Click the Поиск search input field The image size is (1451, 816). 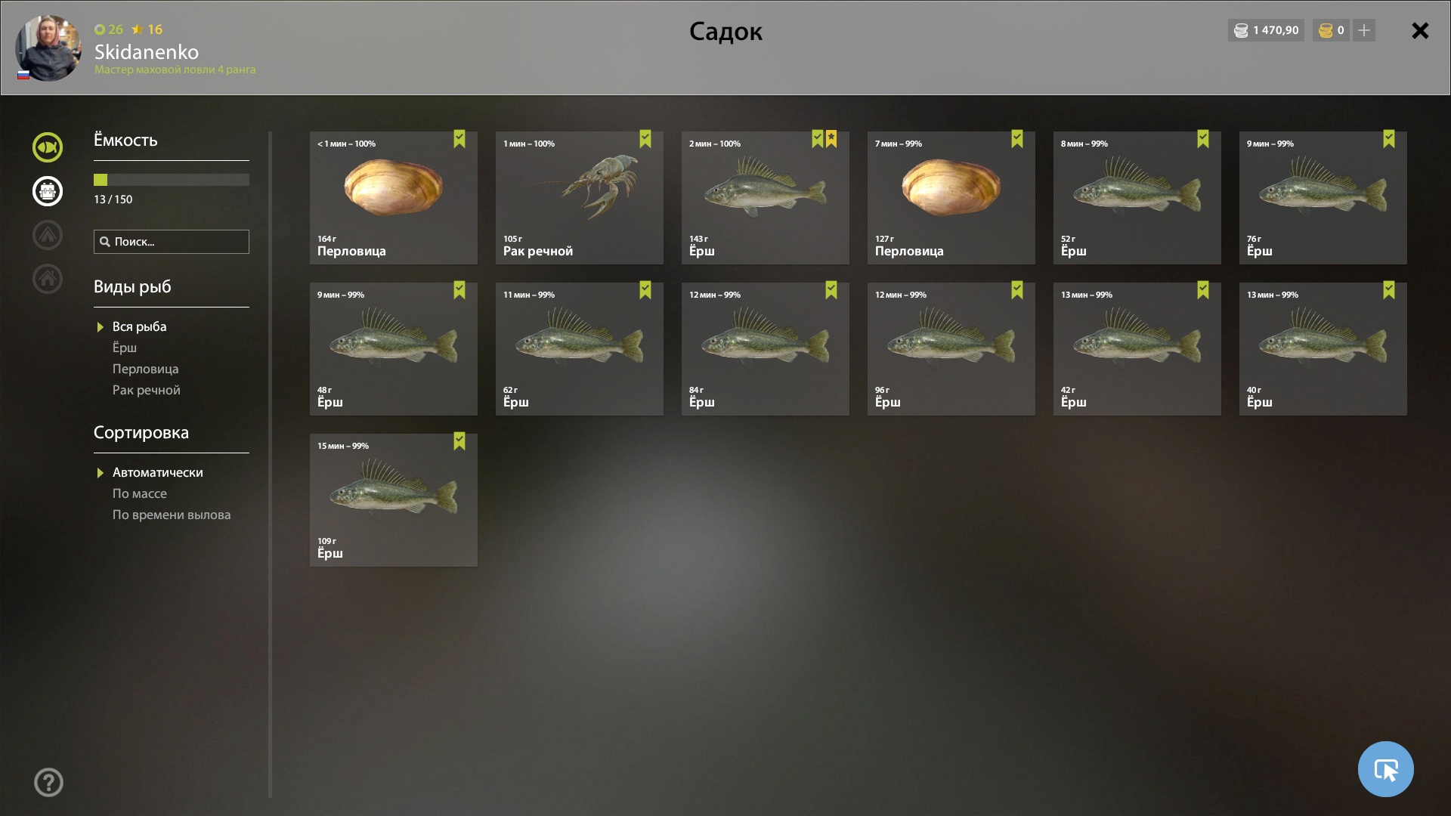(x=172, y=242)
